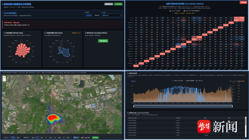Image resolution: width=249 pixels, height=140 pixels.
Task: Click the dropdown arrow of factor selector
Action: point(120,15)
